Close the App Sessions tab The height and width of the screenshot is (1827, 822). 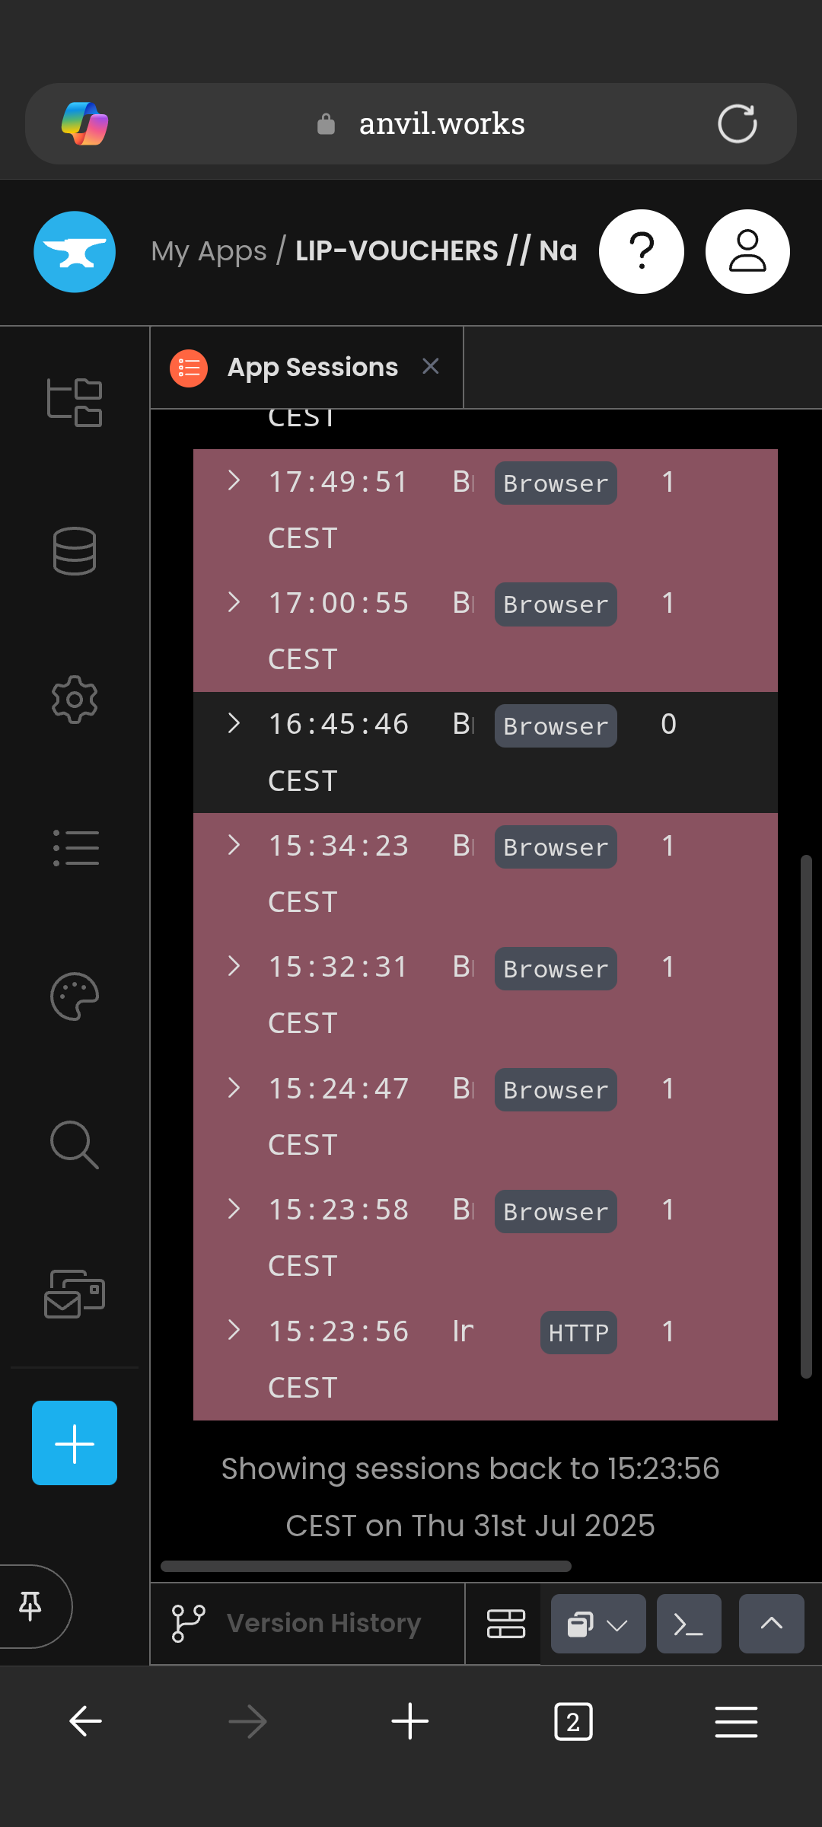pos(431,366)
